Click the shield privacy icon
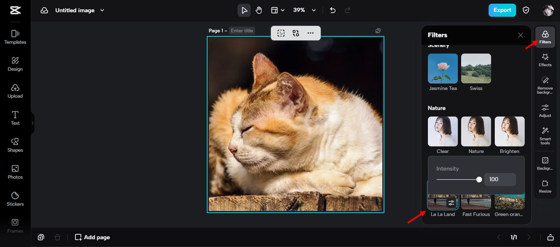Image resolution: width=560 pixels, height=247 pixels. [x=526, y=10]
